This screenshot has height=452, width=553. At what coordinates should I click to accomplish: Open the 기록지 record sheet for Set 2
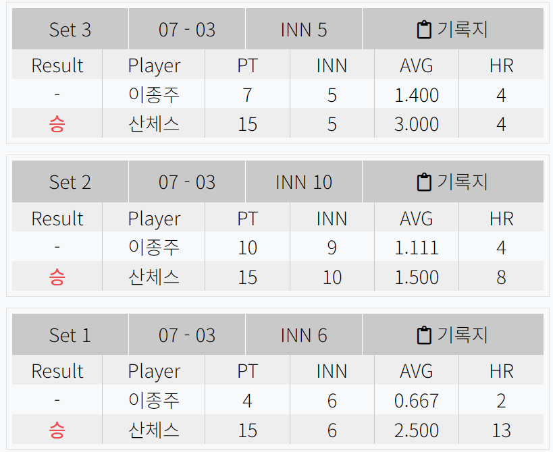[453, 181]
